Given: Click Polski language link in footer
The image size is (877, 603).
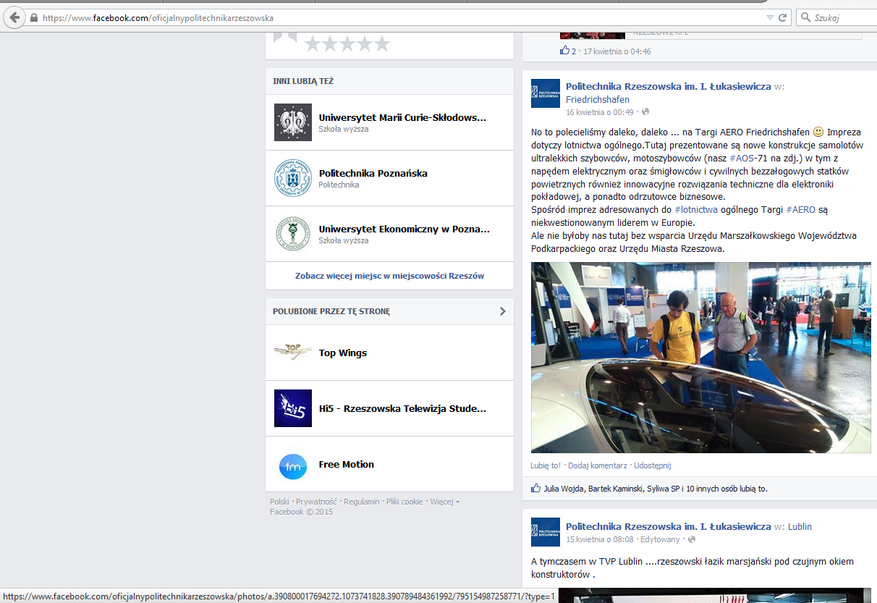Looking at the screenshot, I should pos(279,502).
